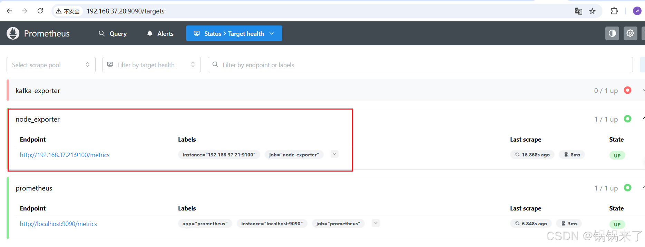The height and width of the screenshot is (247, 645).
Task: Click the address bar URL
Action: [126, 11]
